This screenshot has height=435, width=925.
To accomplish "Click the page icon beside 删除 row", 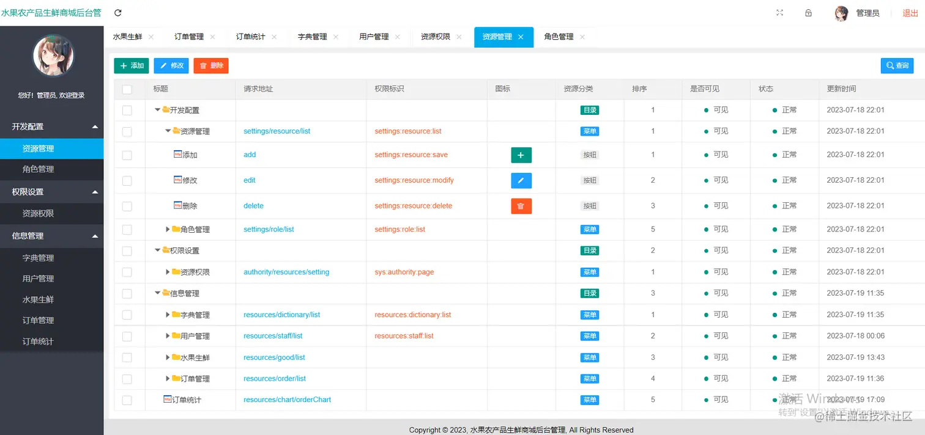I will (x=178, y=205).
